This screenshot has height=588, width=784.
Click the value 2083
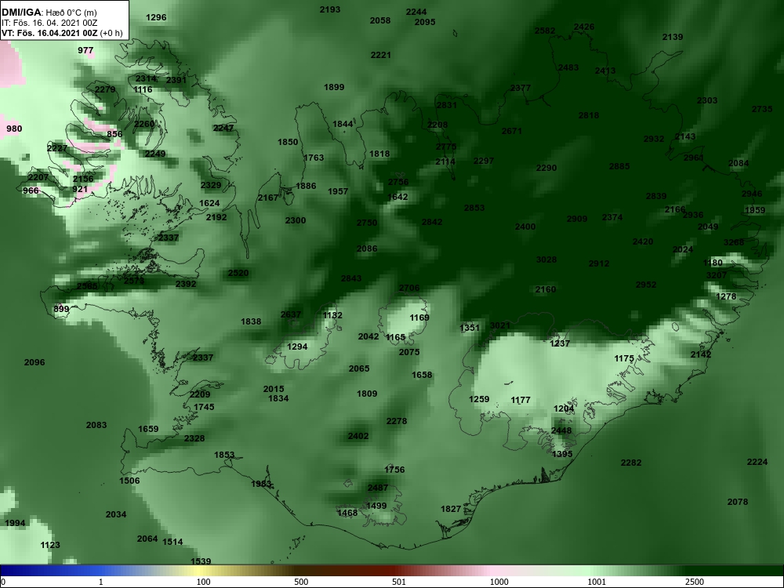pos(96,425)
